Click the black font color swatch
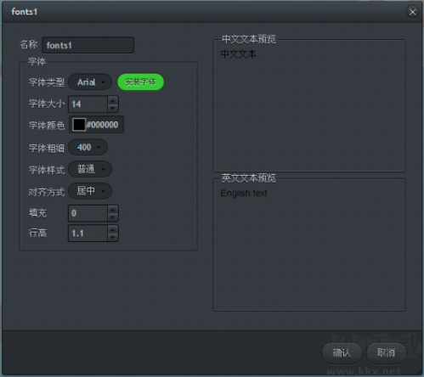 (79, 125)
